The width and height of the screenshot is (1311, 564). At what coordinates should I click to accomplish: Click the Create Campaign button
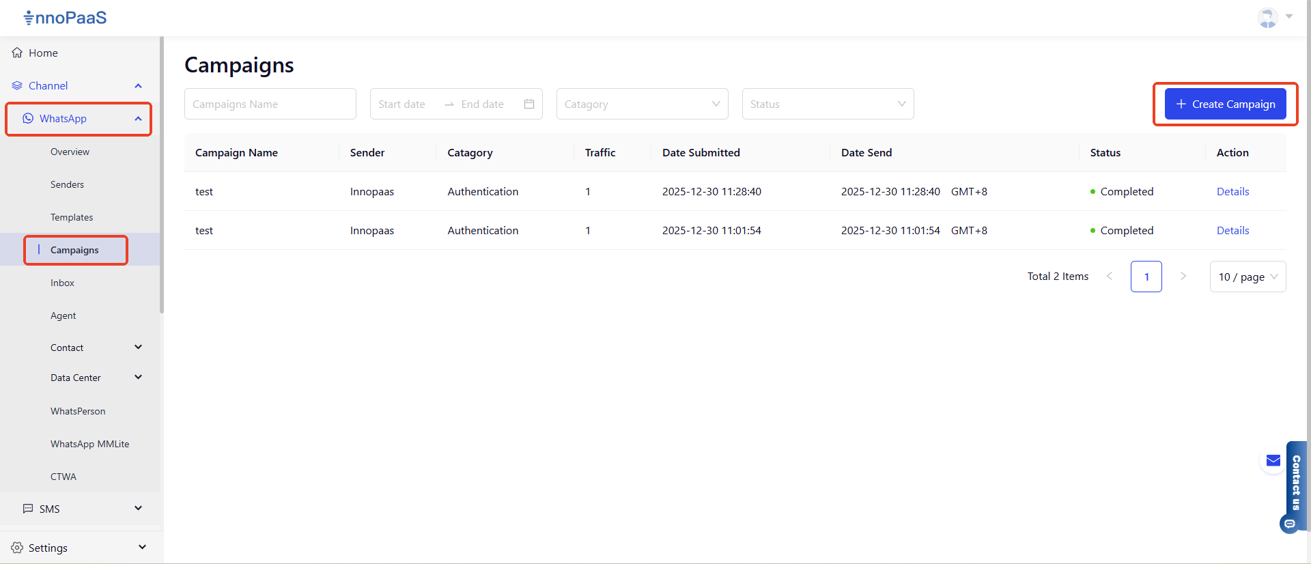click(x=1225, y=104)
